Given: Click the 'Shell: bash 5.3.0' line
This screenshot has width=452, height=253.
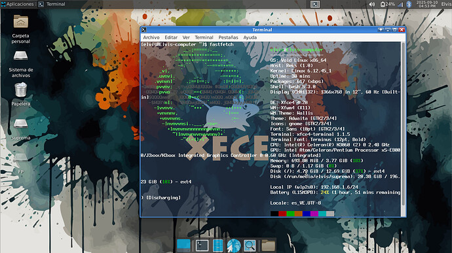Looking at the screenshot, I should coord(293,87).
